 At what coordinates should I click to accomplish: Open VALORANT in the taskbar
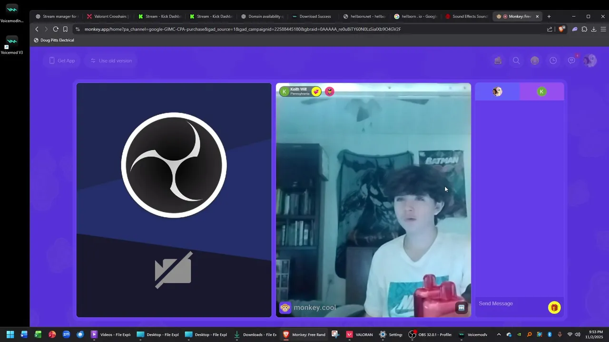click(x=360, y=334)
